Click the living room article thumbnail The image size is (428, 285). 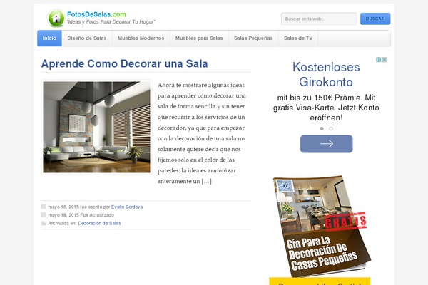[x=96, y=127]
